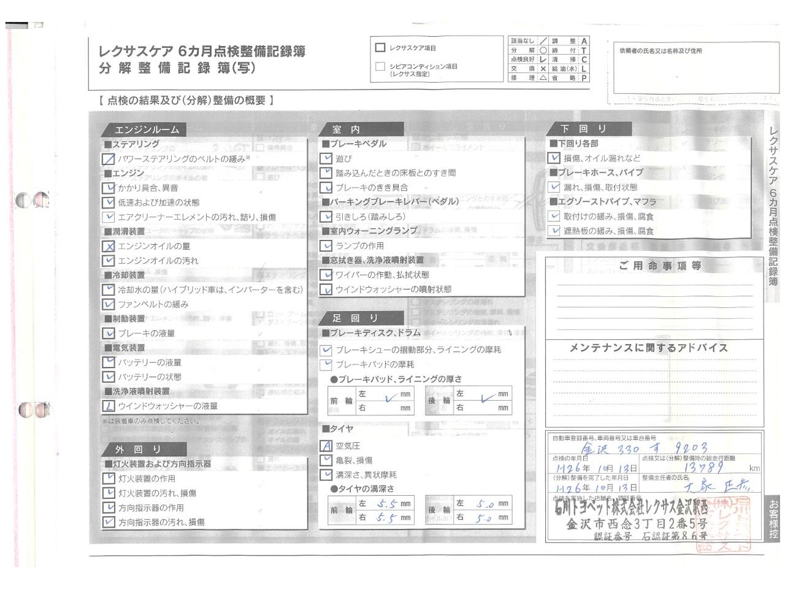
Task: Click checkbox beside ウインドウォッシャーの液量
Action: (x=109, y=406)
